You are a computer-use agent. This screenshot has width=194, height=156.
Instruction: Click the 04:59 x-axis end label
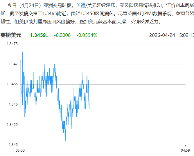185,150
